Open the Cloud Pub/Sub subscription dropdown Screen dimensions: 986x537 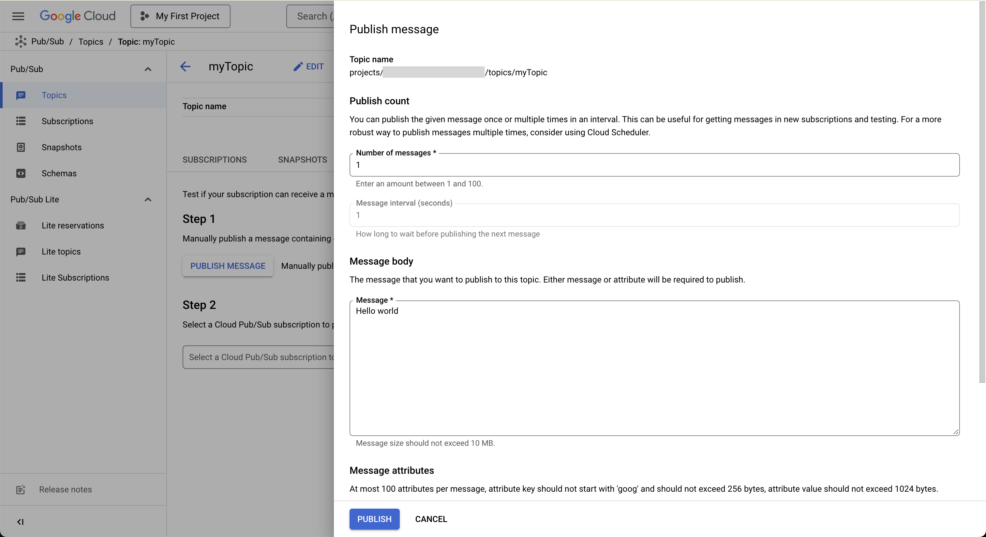tap(259, 357)
